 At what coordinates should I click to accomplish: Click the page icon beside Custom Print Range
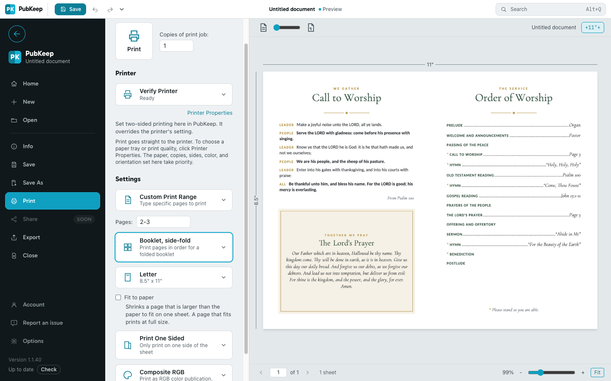tap(128, 200)
